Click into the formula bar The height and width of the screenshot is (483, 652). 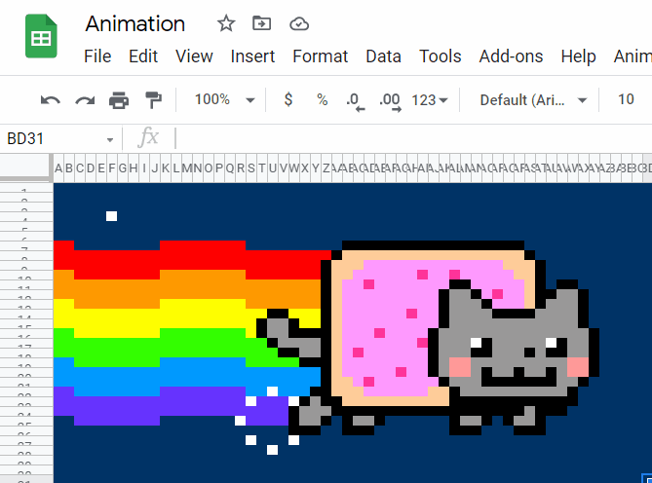tap(411, 138)
